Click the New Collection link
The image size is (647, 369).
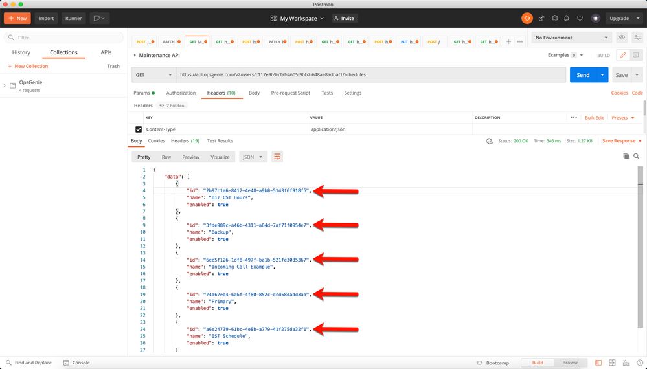tap(28, 66)
